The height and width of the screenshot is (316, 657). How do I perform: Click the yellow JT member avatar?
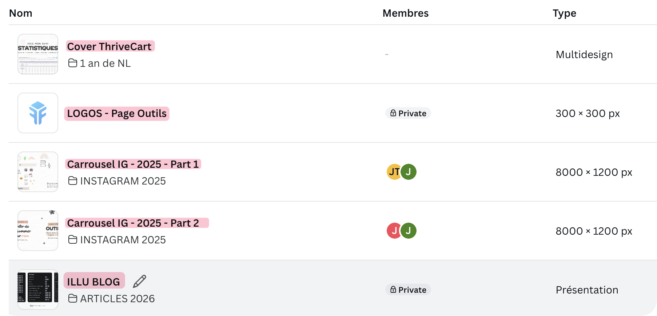pos(393,172)
